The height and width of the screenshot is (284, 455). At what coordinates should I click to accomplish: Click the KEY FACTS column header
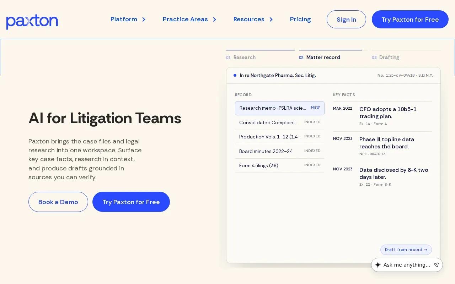coord(344,95)
